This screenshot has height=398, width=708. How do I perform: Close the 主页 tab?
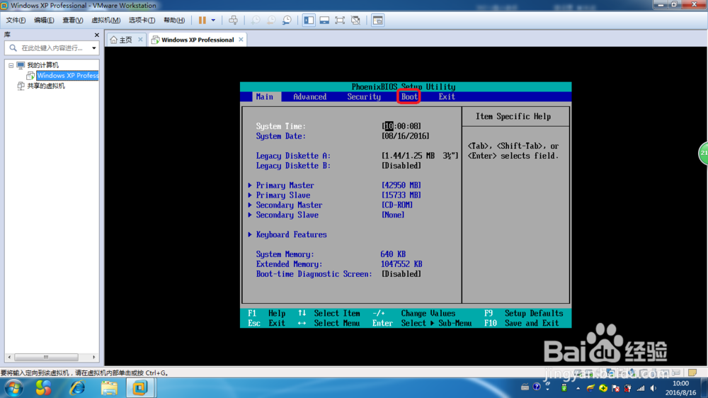click(x=140, y=40)
